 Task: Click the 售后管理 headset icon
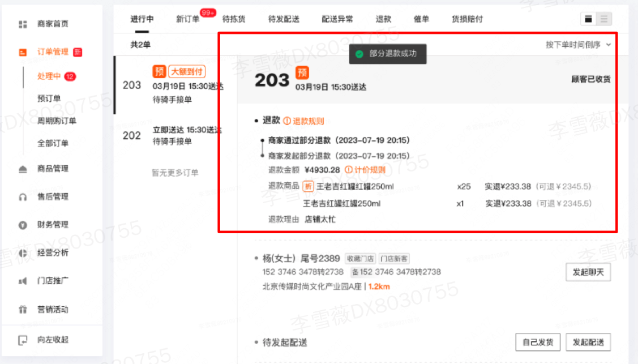tap(23, 197)
